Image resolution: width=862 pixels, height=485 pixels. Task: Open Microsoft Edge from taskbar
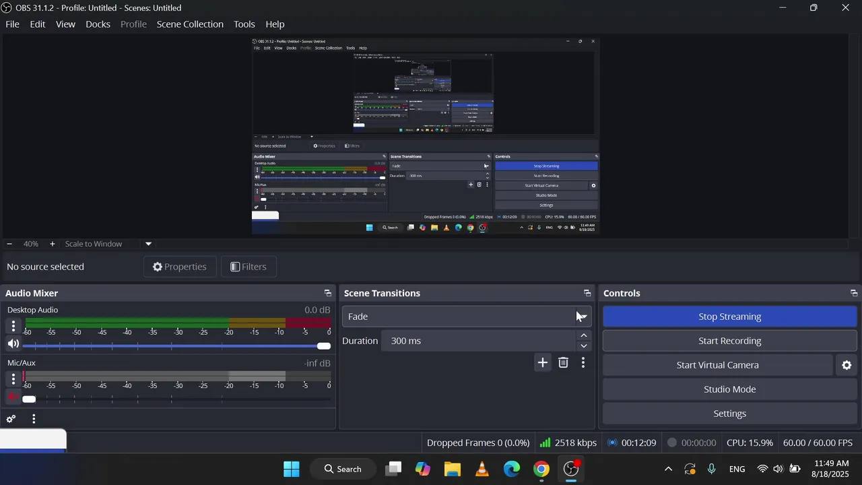tap(512, 469)
